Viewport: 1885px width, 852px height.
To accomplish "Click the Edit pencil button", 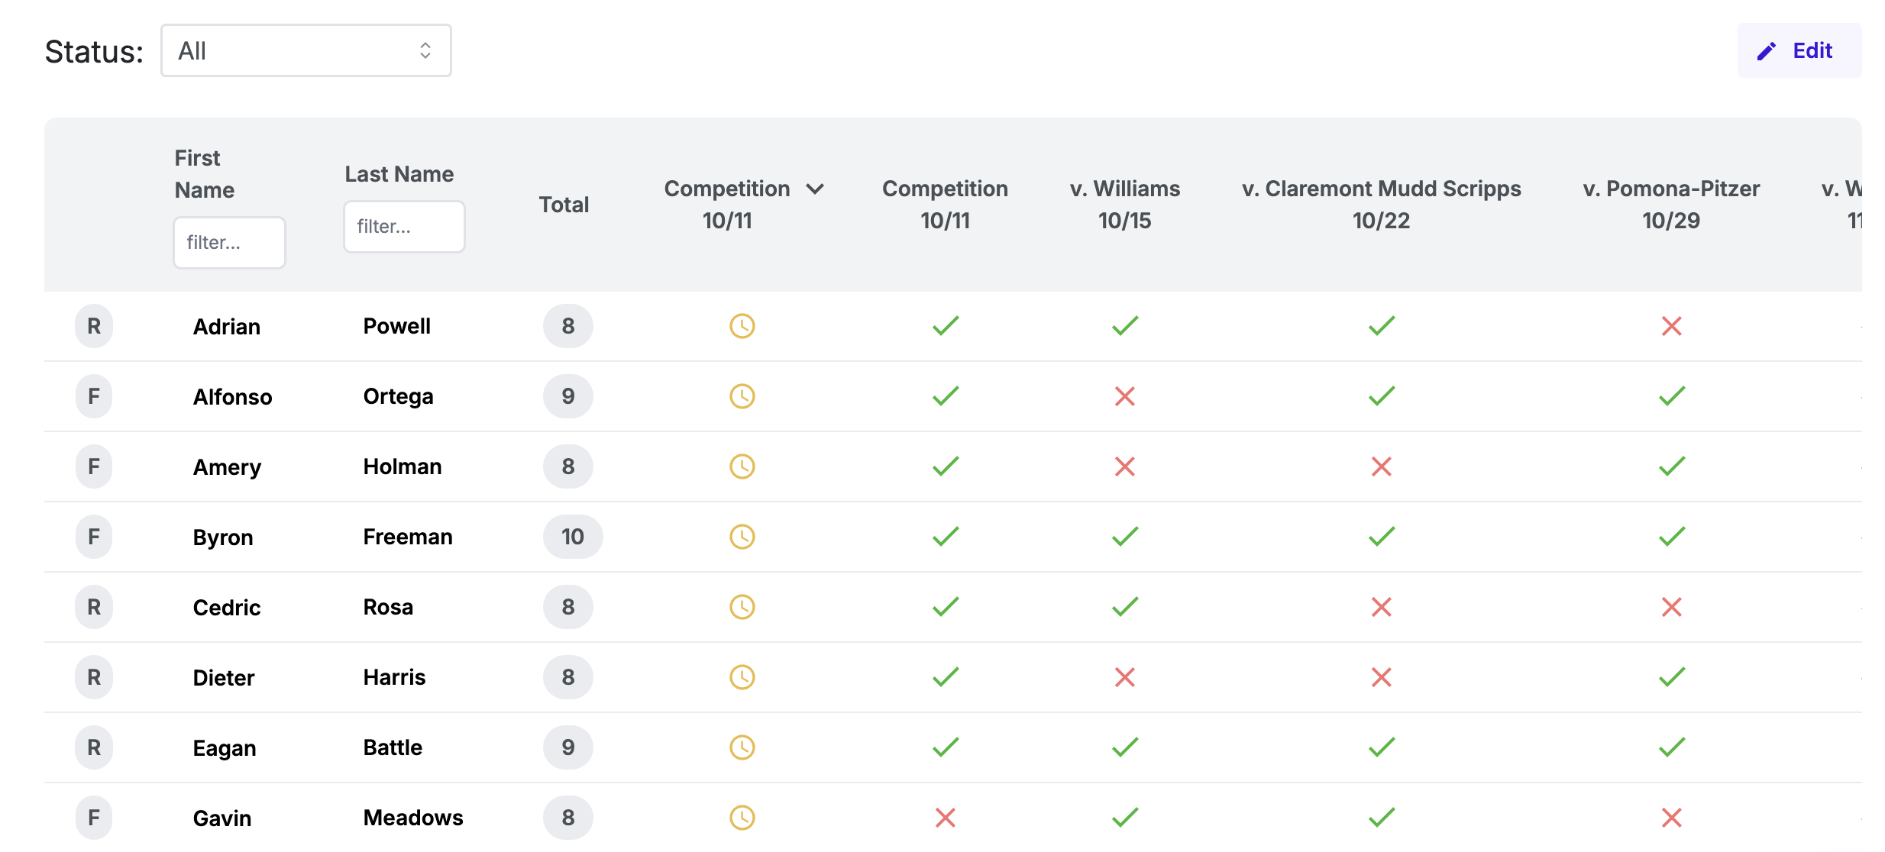I will click(1799, 50).
